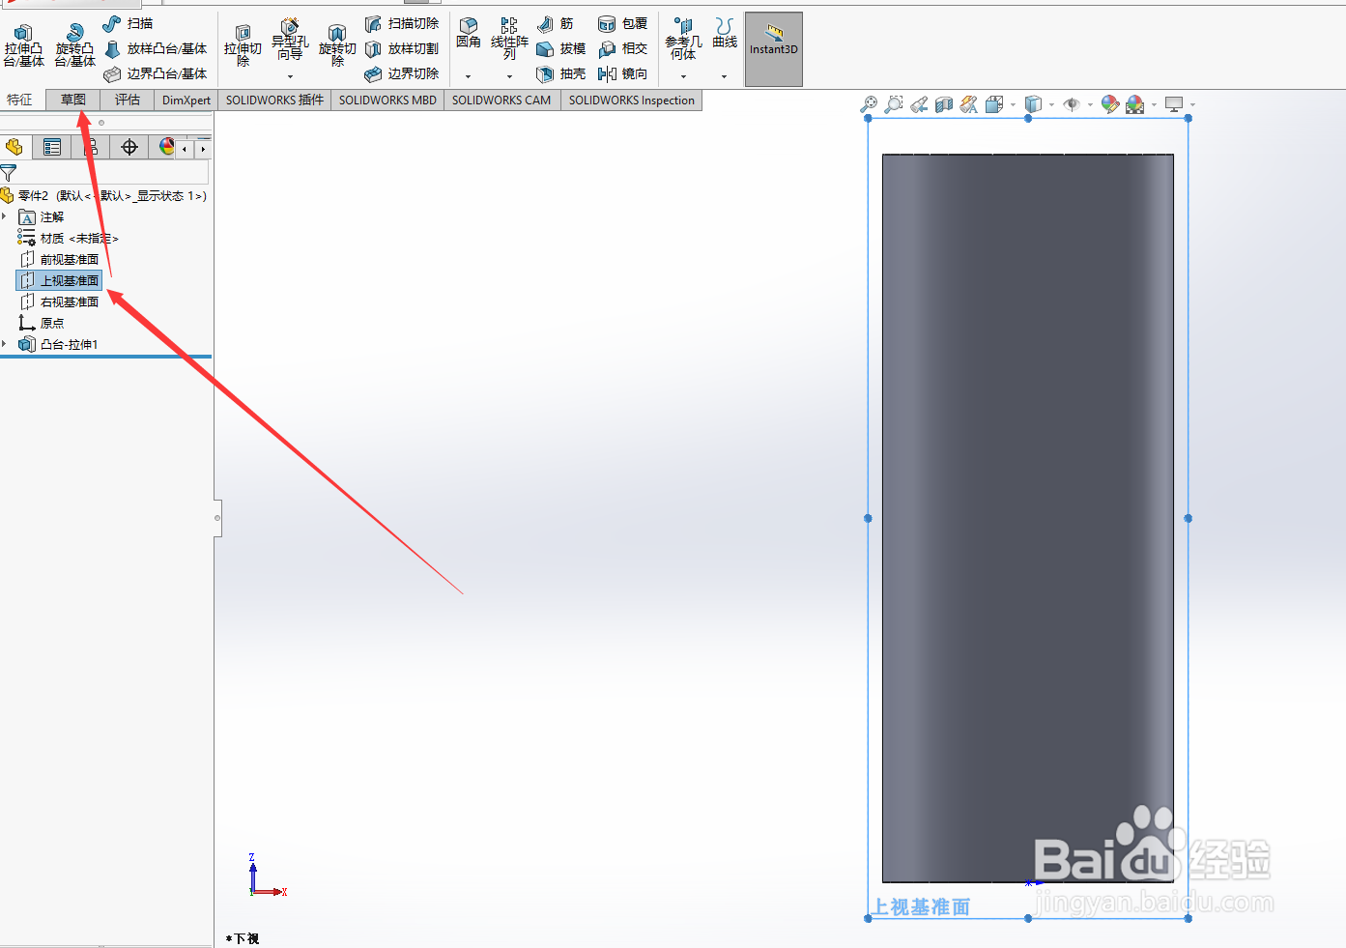
Task: Click the 镜向 mirror tool
Action: [x=623, y=73]
